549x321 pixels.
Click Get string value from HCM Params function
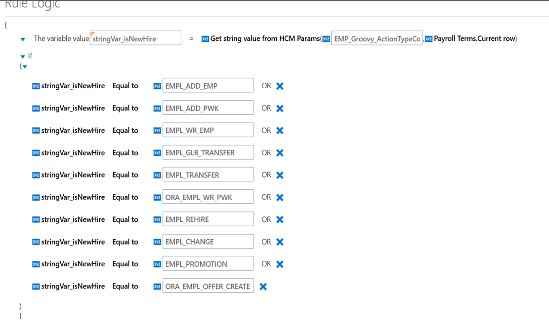265,38
